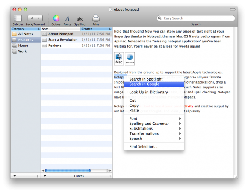This screenshot has height=193, width=248.
Task: Choose Search in Spotlight
Action: click(154, 79)
